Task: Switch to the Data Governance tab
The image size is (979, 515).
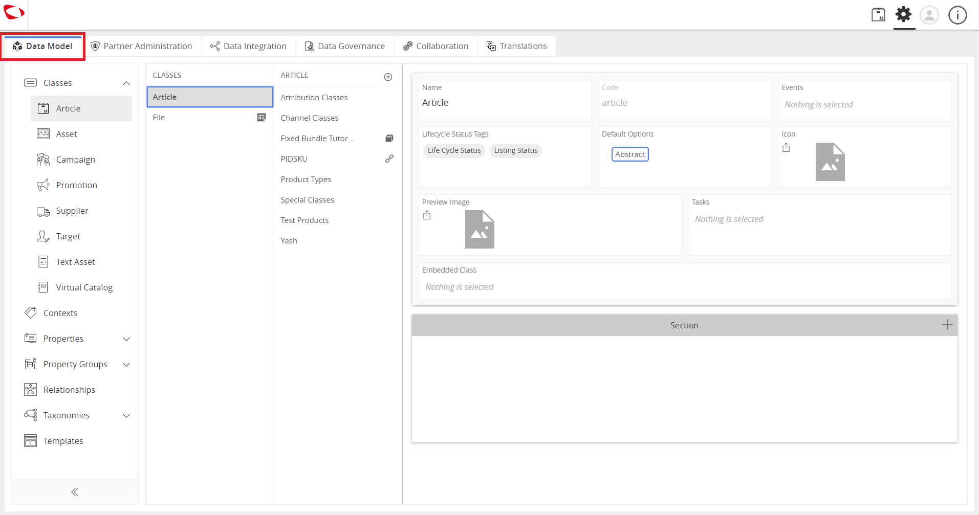Action: click(x=345, y=46)
